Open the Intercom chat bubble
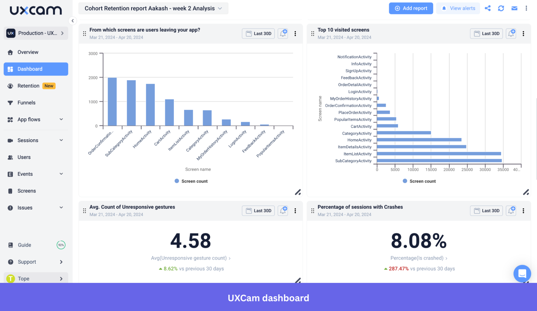This screenshot has height=311, width=537. tap(522, 273)
